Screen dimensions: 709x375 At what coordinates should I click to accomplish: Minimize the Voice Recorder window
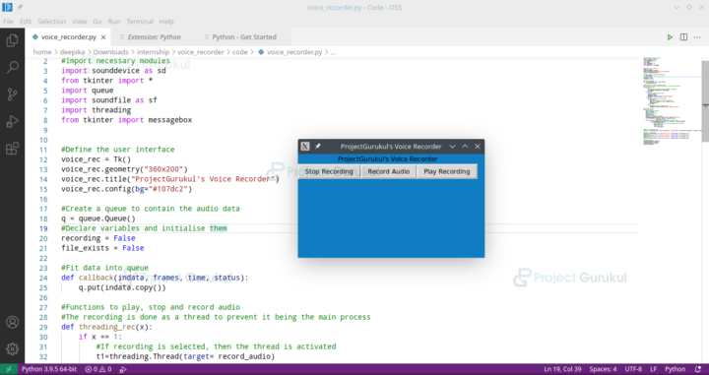pos(452,147)
